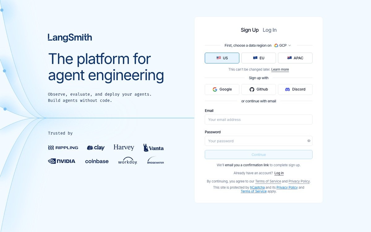The width and height of the screenshot is (371, 232).
Task: Click "Build agents without code." text
Action: point(80,101)
